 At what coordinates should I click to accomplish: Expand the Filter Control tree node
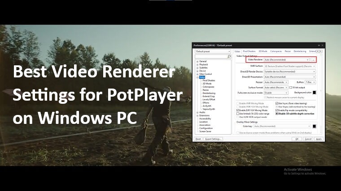pyautogui.click(x=197, y=74)
